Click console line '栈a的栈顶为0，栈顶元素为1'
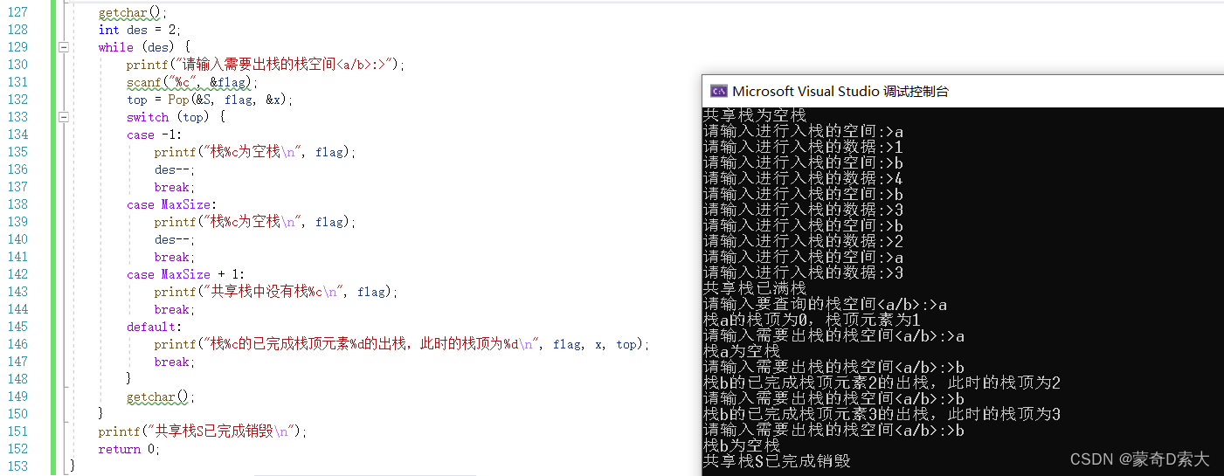The image size is (1224, 476). 812,320
